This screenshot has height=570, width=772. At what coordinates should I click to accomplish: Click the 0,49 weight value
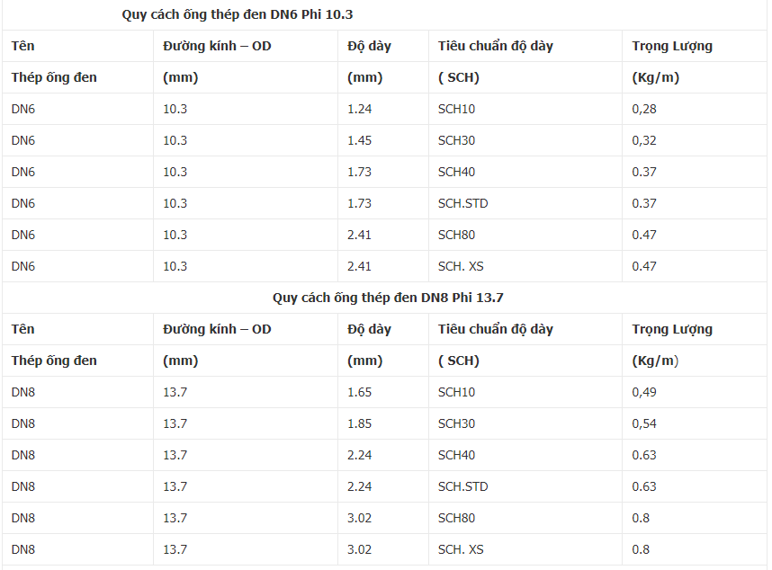(644, 392)
